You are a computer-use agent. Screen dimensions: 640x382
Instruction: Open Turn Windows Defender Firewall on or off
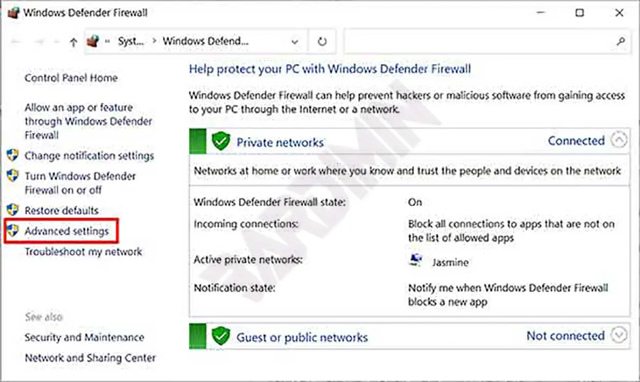click(80, 183)
